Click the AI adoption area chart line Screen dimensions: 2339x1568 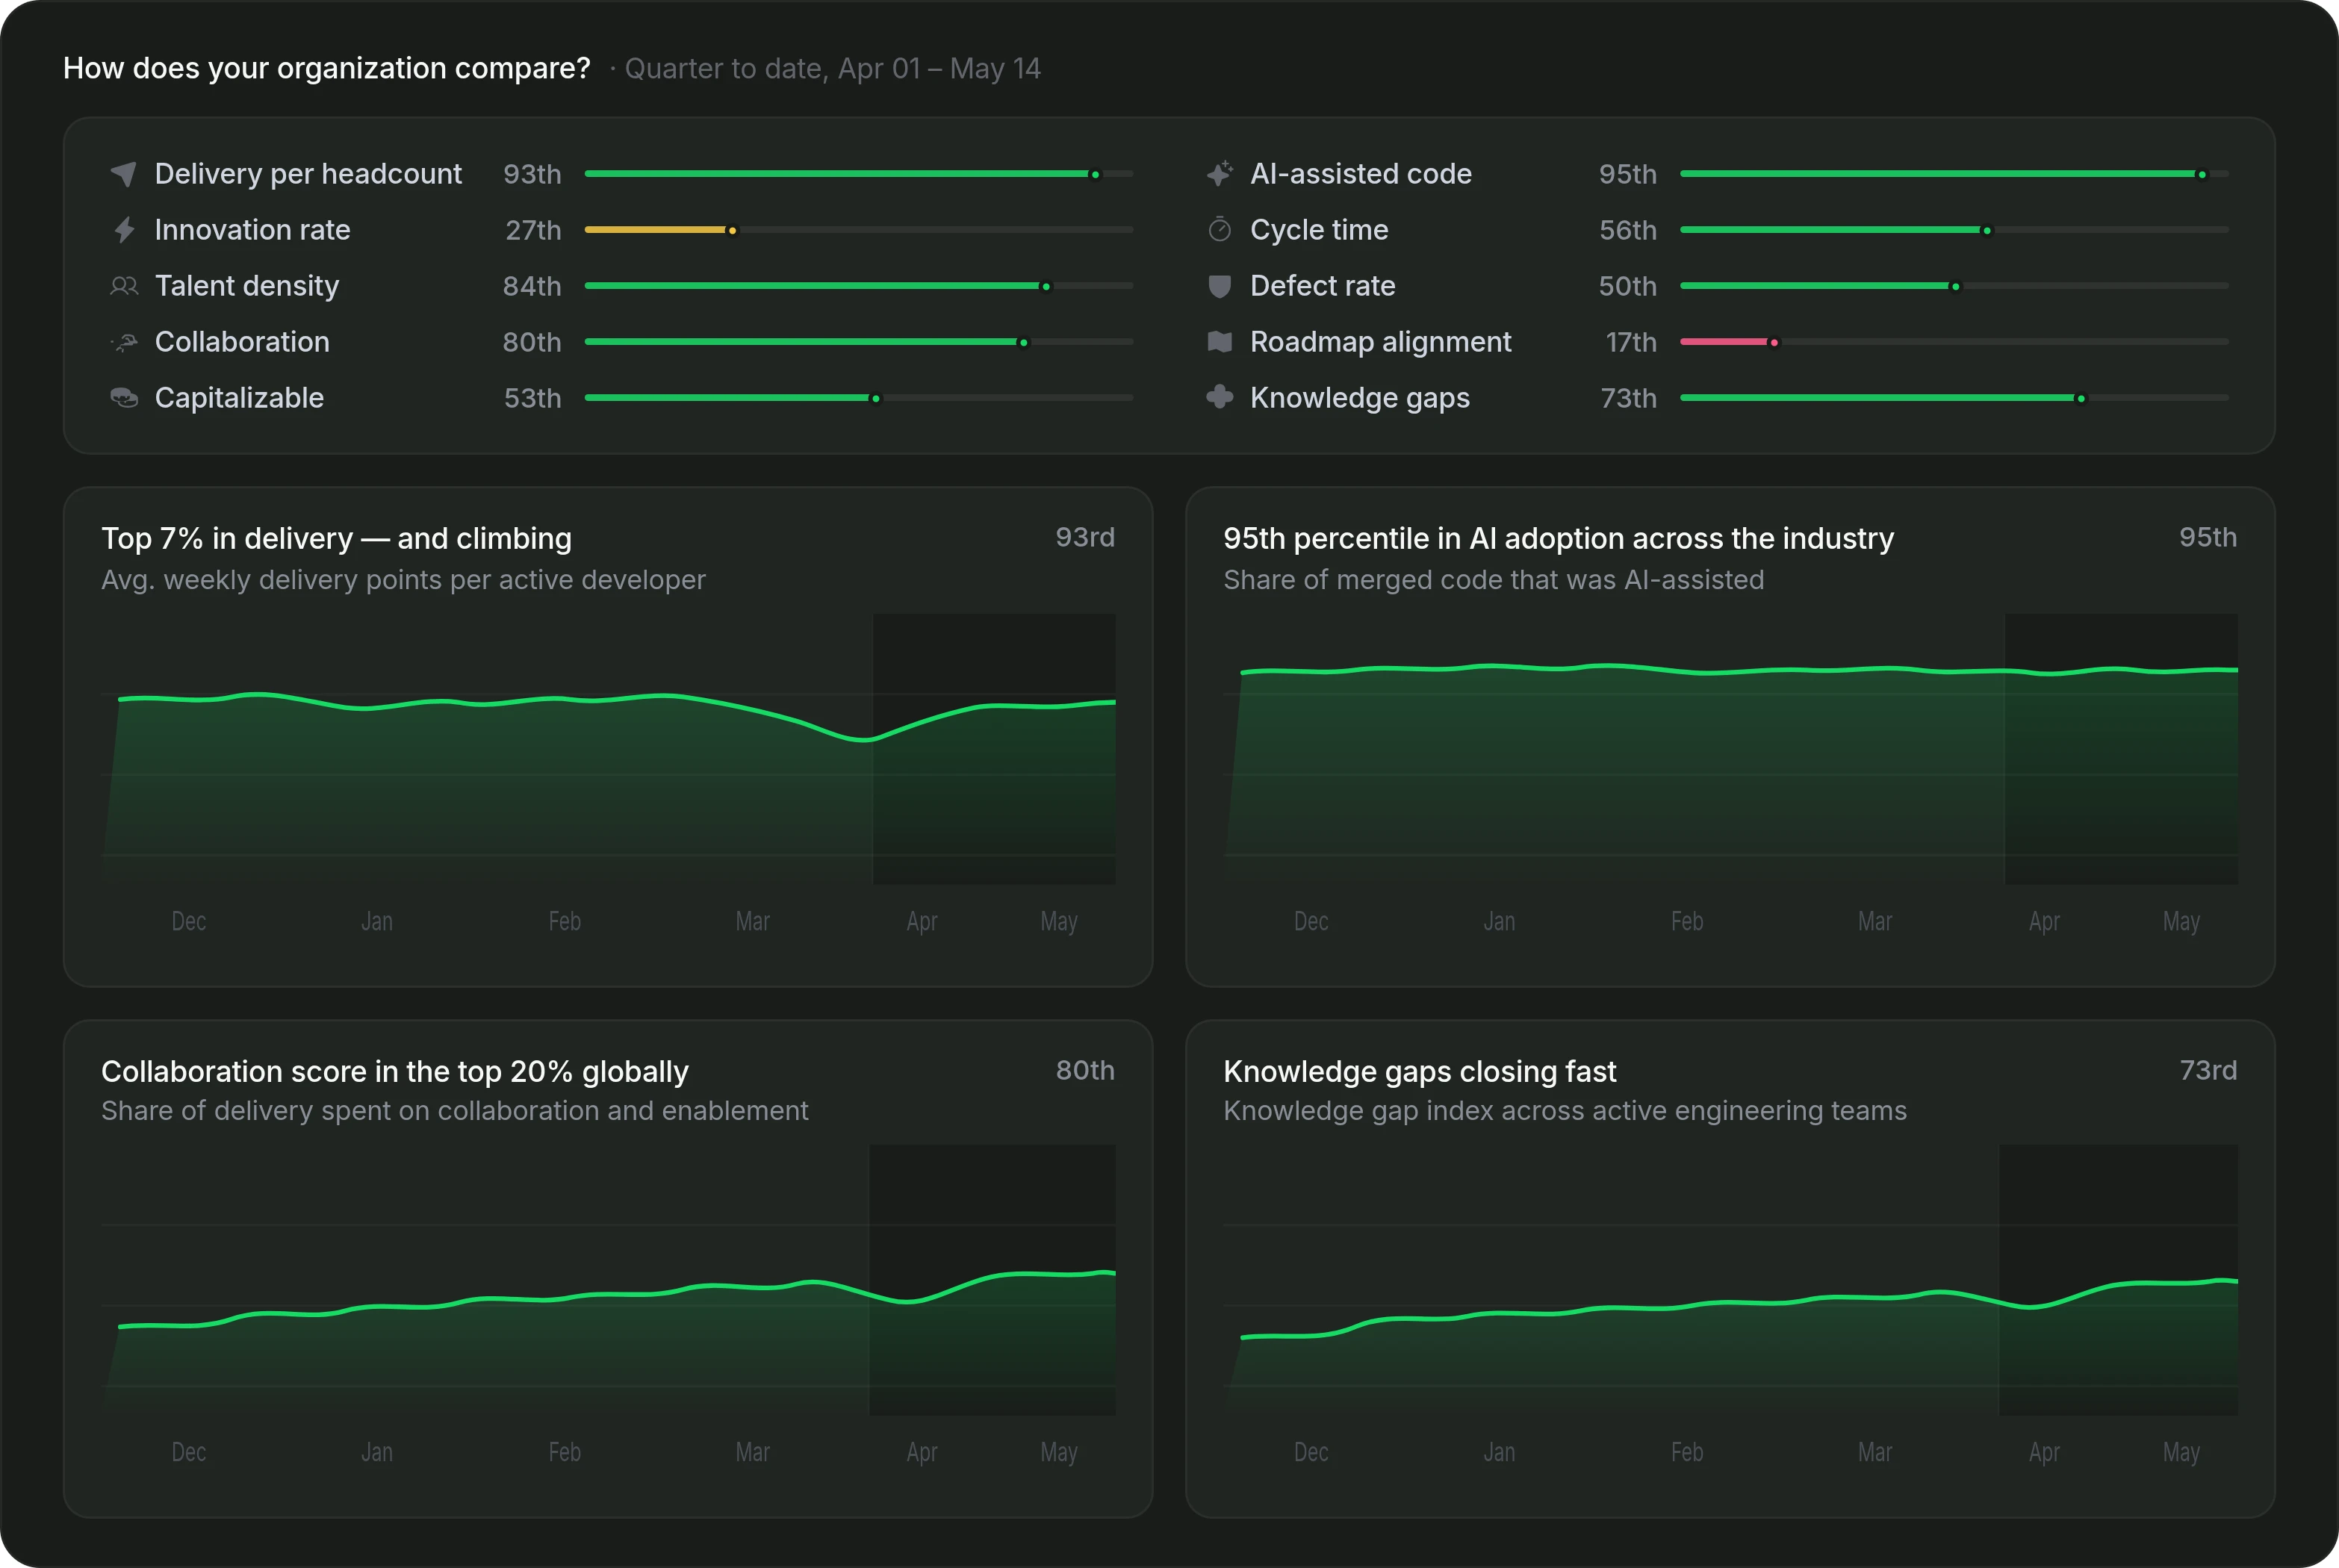point(1739,669)
